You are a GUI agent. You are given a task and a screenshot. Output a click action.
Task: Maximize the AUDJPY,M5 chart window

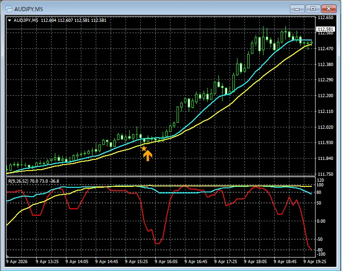(313, 9)
